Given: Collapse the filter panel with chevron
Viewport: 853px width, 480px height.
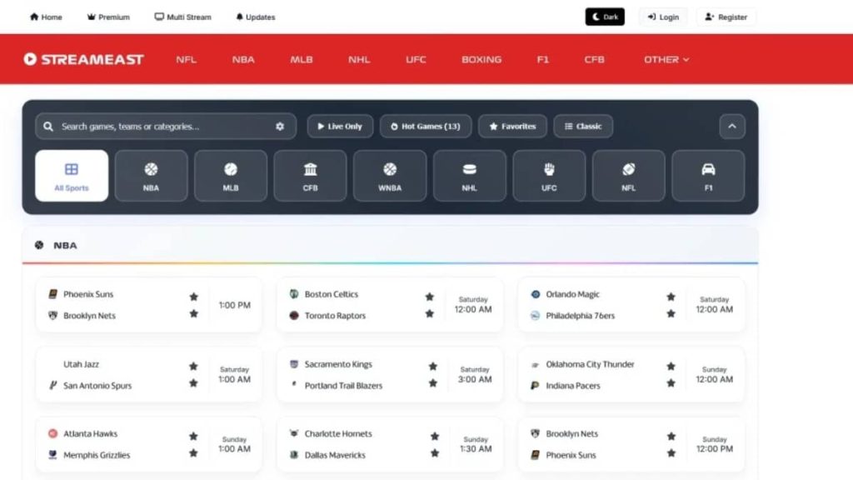Looking at the screenshot, I should [732, 127].
